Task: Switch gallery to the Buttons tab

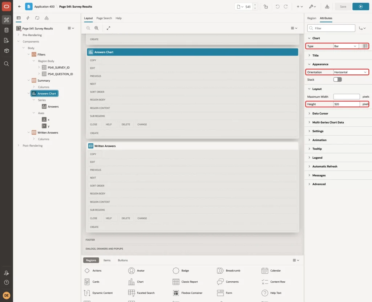Action: 123,260
